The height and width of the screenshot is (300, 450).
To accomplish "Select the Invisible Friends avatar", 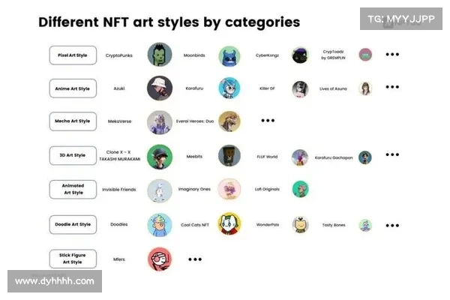I will (x=160, y=190).
